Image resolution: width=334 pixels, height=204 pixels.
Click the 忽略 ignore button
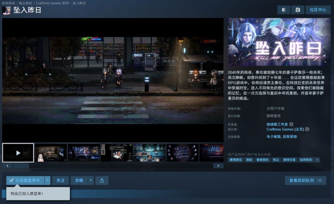tap(79, 181)
